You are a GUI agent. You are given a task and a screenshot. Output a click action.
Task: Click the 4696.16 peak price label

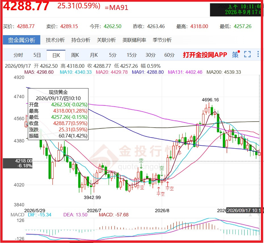point(210,100)
